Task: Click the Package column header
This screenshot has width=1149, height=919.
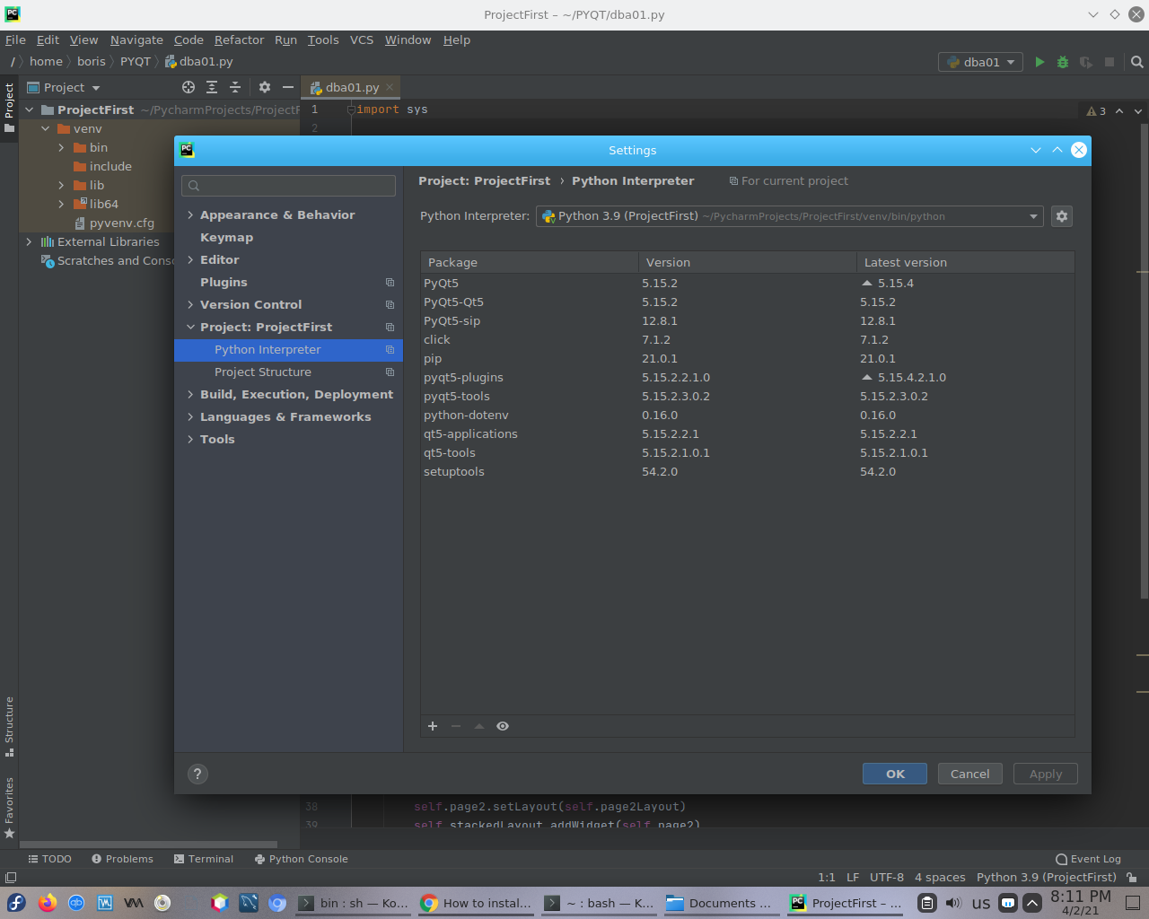Action: click(530, 263)
